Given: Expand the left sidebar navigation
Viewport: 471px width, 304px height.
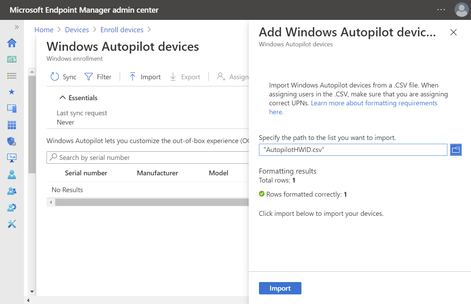Looking at the screenshot, I should coord(16,27).
